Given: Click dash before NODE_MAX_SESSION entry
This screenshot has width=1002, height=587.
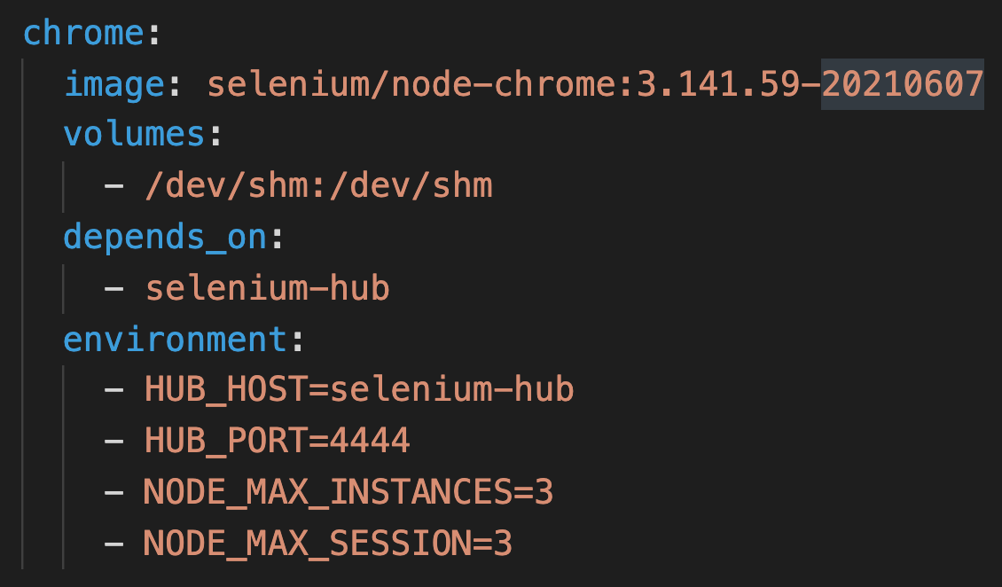Looking at the screenshot, I should tap(114, 544).
